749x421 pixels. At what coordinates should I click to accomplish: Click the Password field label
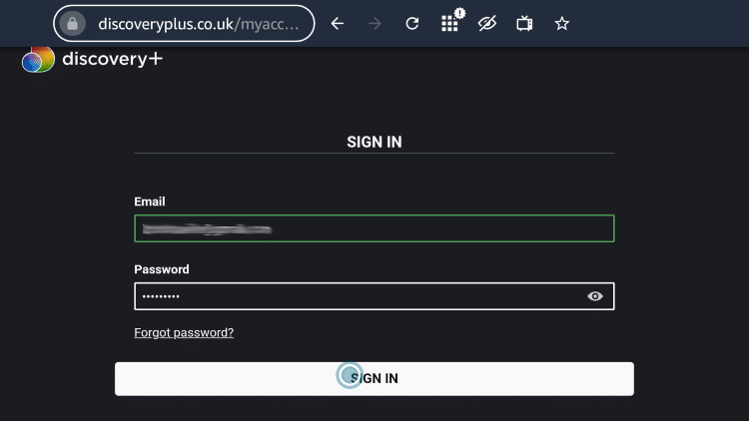(x=162, y=269)
